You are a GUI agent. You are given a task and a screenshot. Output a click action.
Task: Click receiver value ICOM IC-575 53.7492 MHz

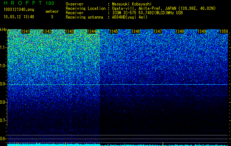pyautogui.click(x=147, y=13)
